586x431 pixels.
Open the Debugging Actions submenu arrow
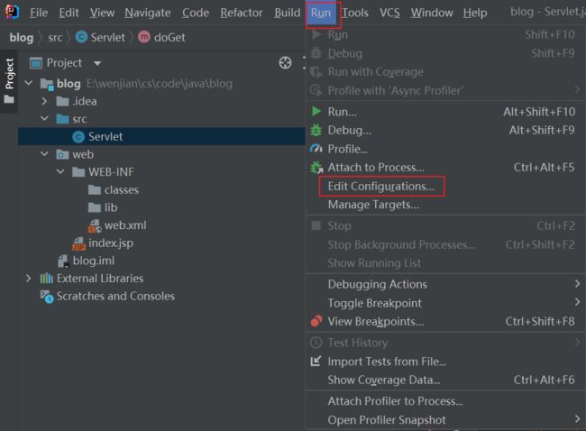(x=577, y=284)
